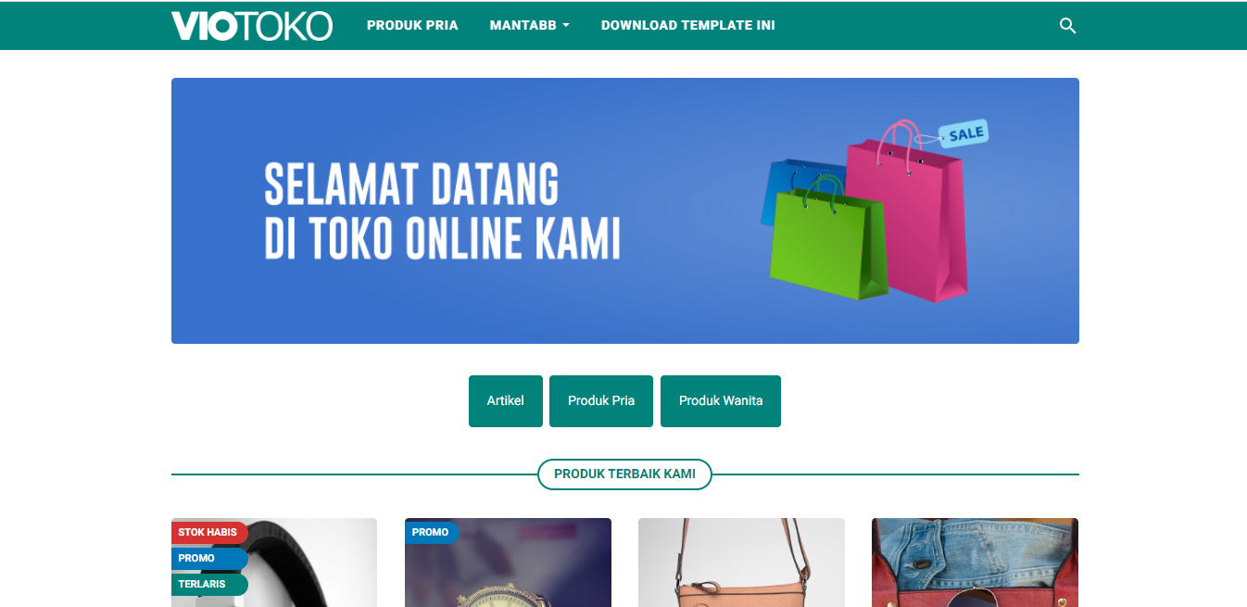Select the Produk Wanita category button
Viewport: 1247px width, 607px height.
tap(721, 401)
